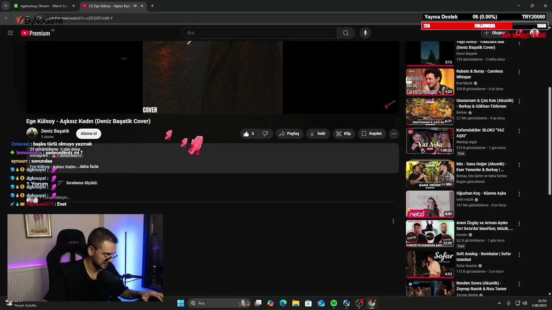This screenshot has width=552, height=310.
Task: Start voice search with microphone icon
Action: coord(365,33)
